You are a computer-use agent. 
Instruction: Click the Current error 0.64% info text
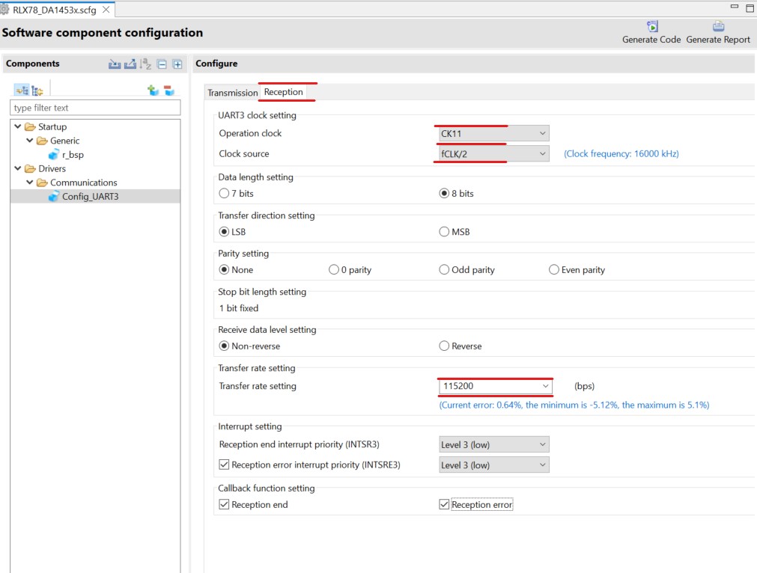coord(574,405)
